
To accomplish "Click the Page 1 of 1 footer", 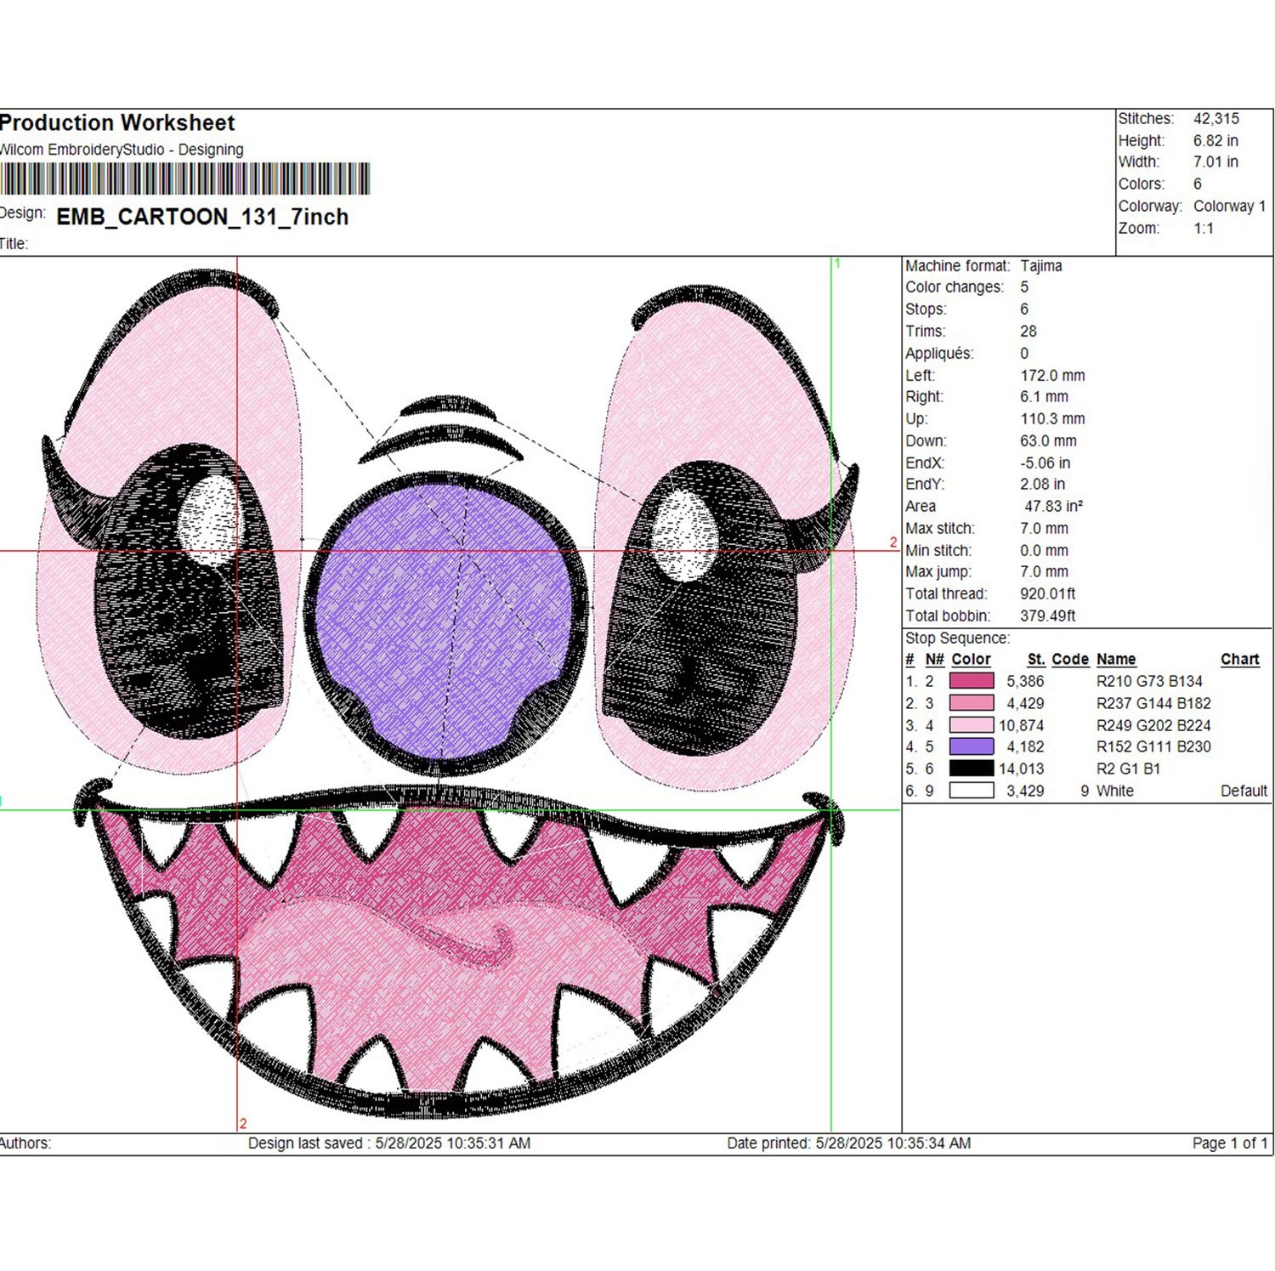I will point(1230,1143).
